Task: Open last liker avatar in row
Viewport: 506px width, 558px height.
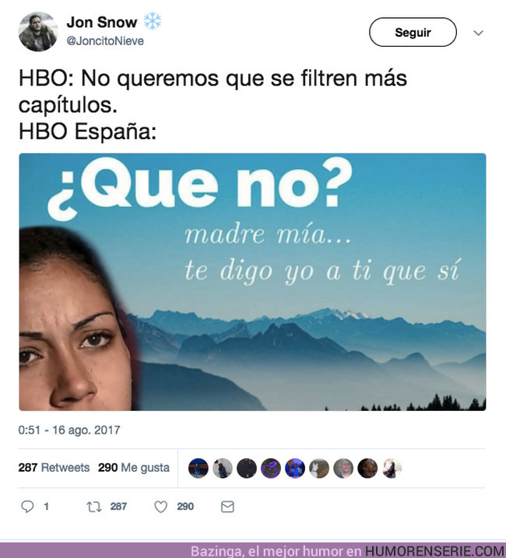Action: point(392,468)
